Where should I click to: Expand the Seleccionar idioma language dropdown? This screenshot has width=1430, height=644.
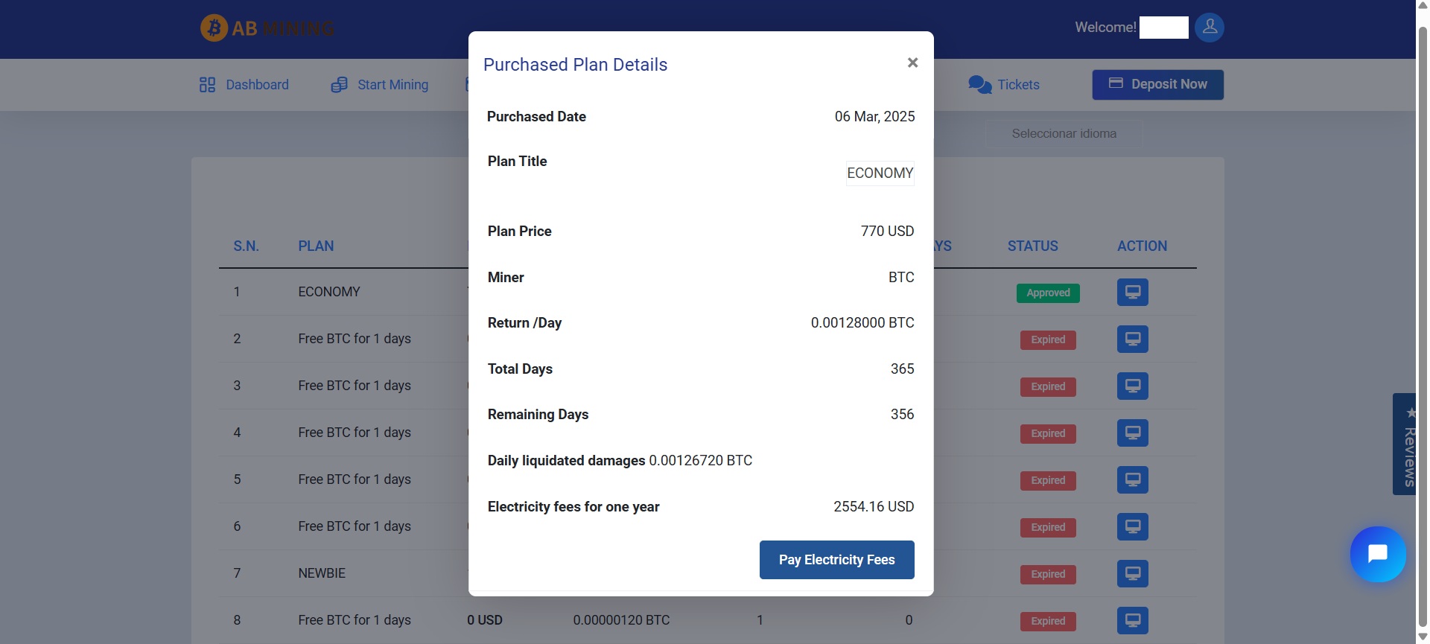point(1064,134)
